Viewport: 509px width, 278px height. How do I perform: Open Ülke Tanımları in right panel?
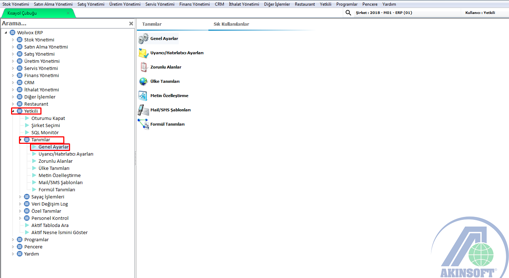click(165, 81)
